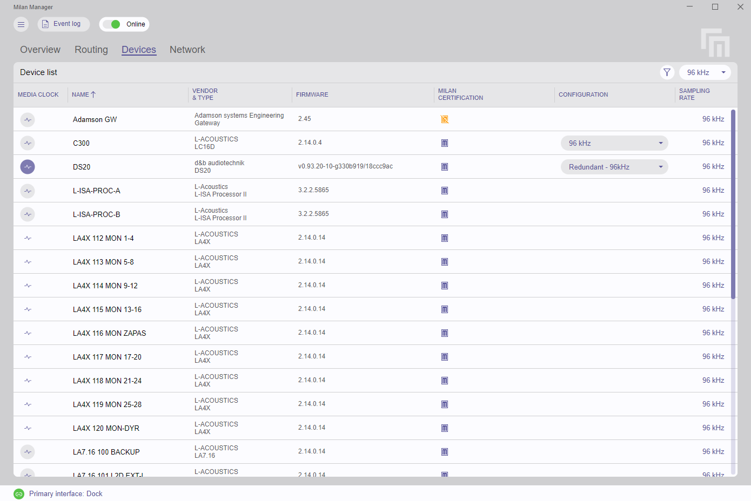Image resolution: width=751 pixels, height=501 pixels.
Task: Toggle the Online switch
Action: pos(112,24)
